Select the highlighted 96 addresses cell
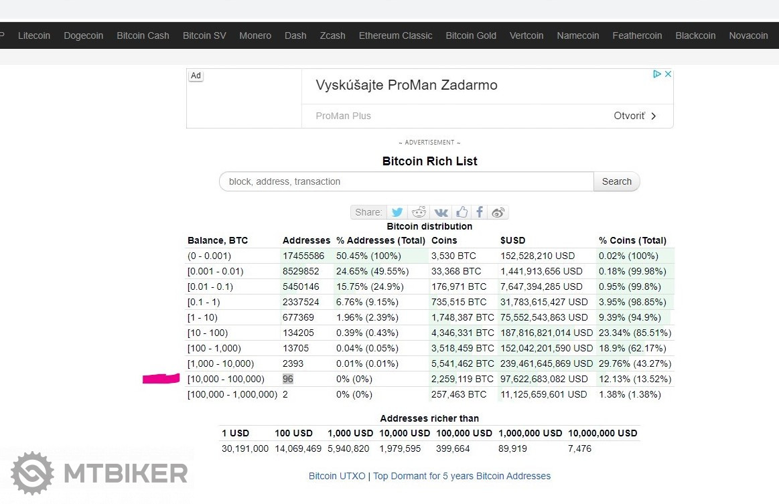The width and height of the screenshot is (779, 504). [288, 379]
